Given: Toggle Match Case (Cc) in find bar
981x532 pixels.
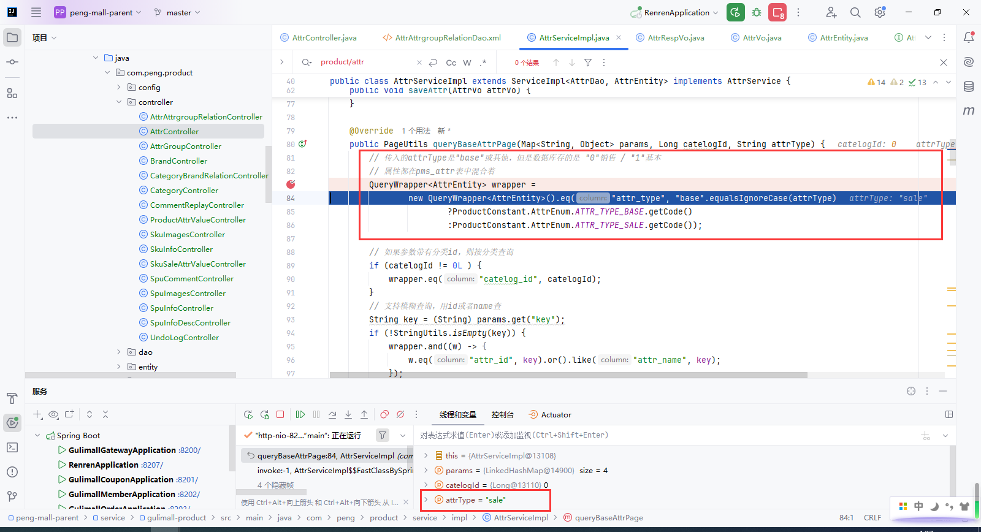Looking at the screenshot, I should (451, 63).
